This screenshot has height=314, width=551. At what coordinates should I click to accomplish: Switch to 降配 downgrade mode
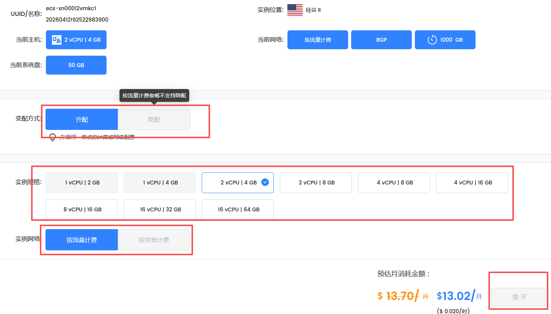(x=154, y=119)
